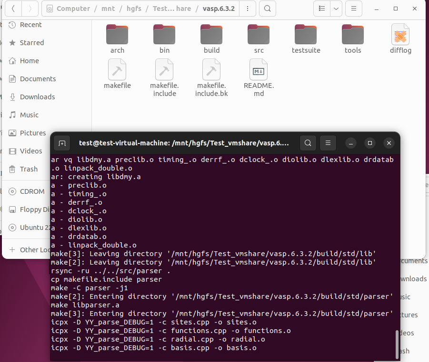Image resolution: width=429 pixels, height=362 pixels.
Task: Click the 'rsync -ru ../../src/parser .' line
Action: tap(111, 271)
